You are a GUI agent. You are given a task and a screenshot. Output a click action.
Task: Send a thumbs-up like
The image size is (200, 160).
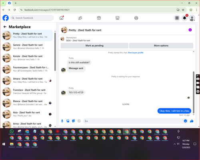(192, 121)
